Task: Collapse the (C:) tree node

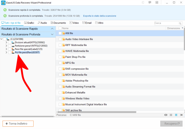Action: 1,39
